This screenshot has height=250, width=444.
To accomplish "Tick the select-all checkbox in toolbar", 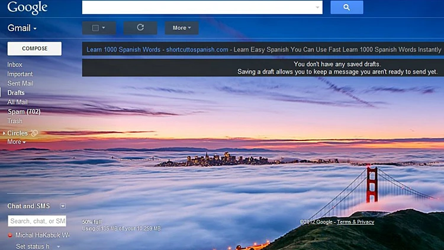I will 95,28.
